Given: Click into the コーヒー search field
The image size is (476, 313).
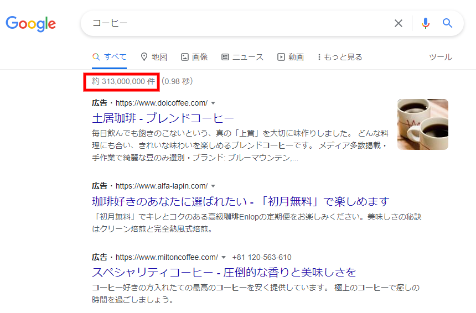Looking at the screenshot, I should click(237, 23).
